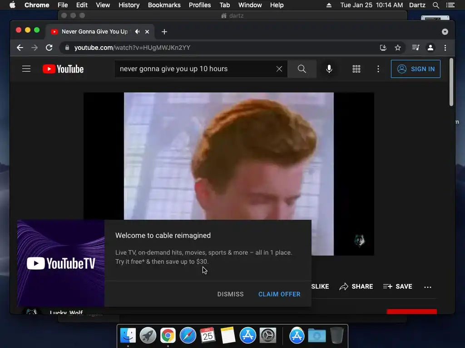This screenshot has height=348, width=465.
Task: Open a new tab with the plus
Action: click(x=164, y=32)
